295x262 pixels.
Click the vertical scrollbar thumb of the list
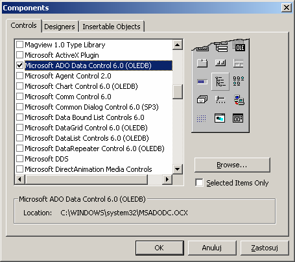pos(178,92)
